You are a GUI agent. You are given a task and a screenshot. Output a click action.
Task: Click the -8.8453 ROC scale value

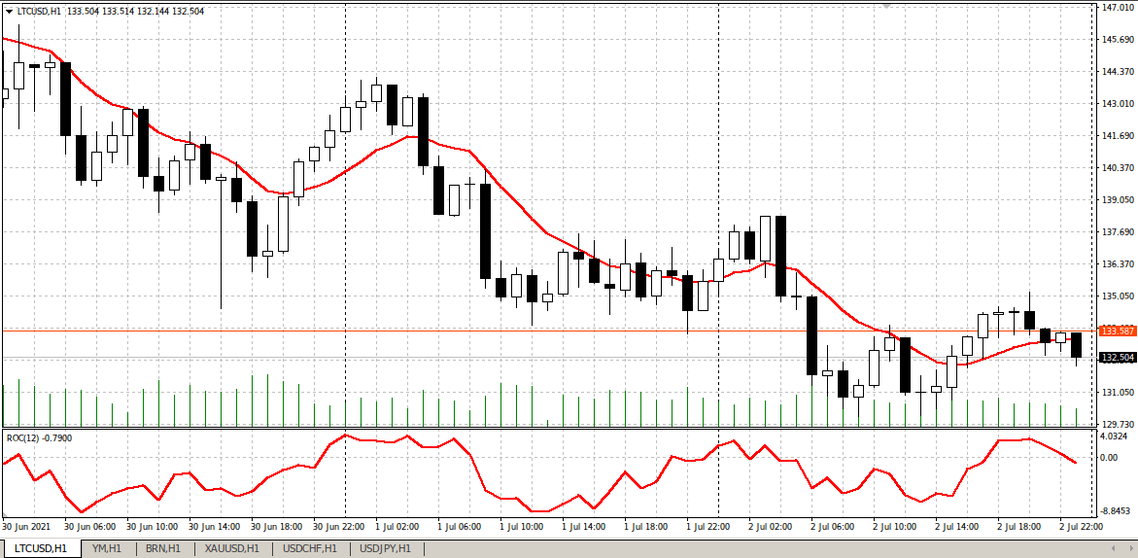tap(1115, 510)
